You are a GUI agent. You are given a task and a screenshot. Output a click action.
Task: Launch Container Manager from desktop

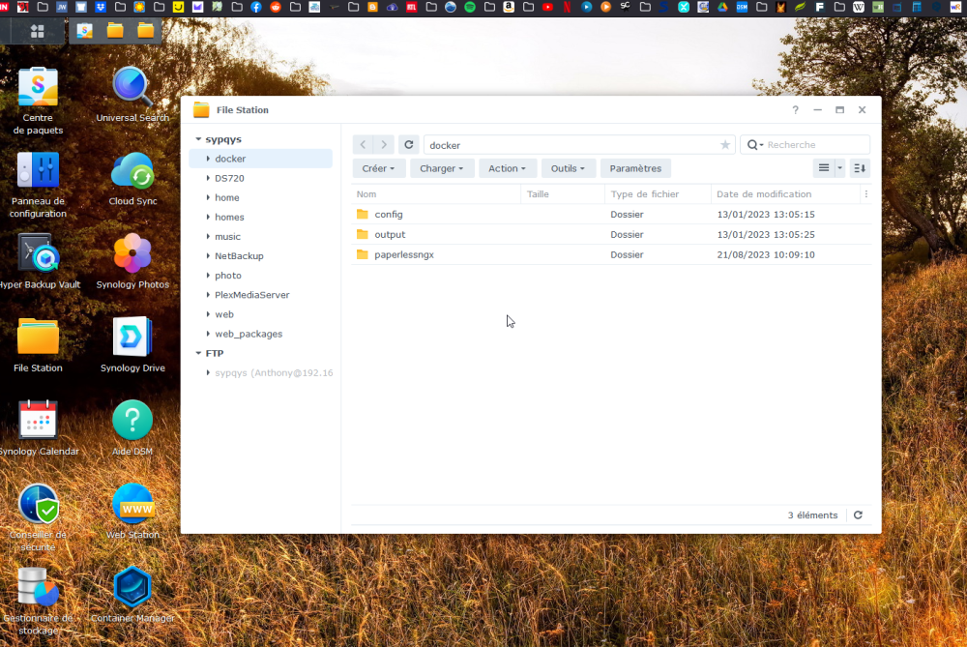[x=132, y=587]
